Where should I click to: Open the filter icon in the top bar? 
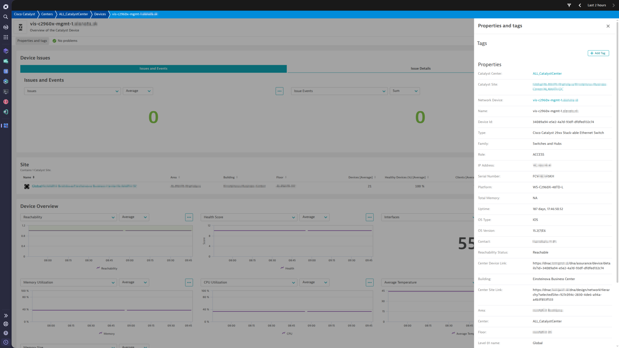click(x=569, y=5)
